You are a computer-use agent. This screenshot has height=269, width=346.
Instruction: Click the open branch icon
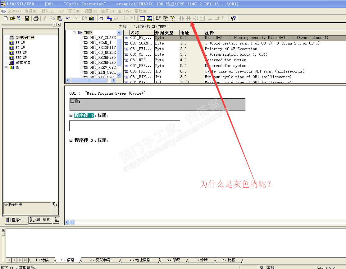(x=210, y=18)
